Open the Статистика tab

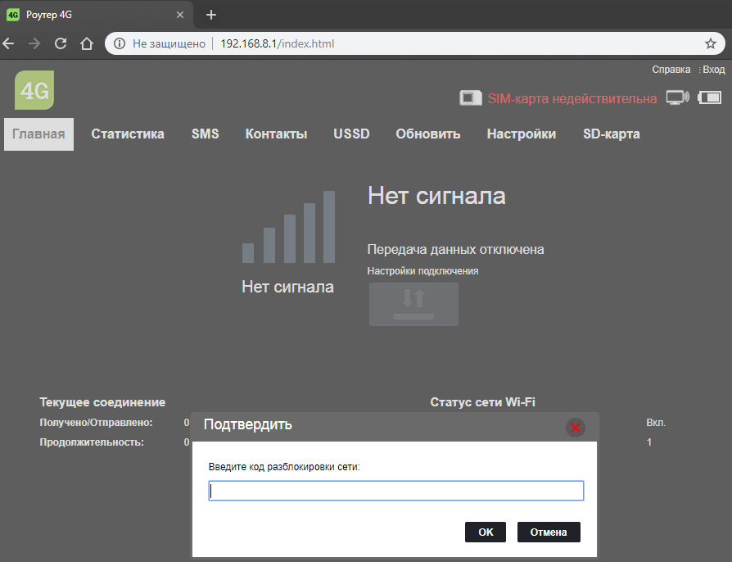click(128, 134)
